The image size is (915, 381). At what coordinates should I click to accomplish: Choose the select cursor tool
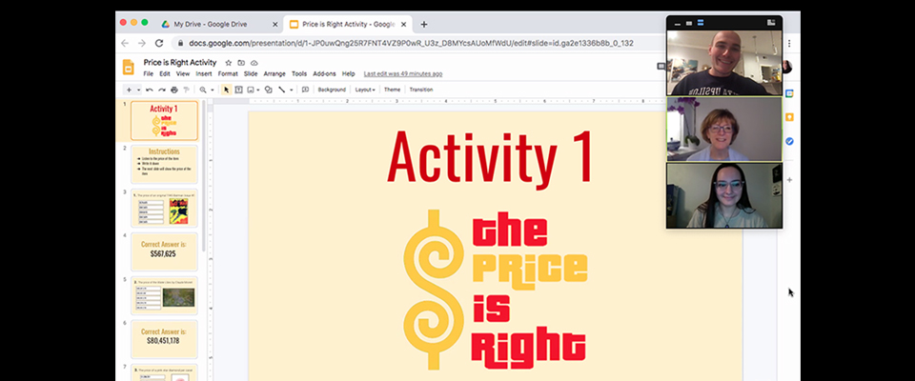[227, 90]
